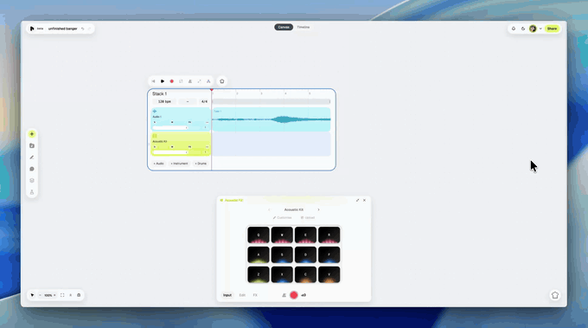Viewport: 588px width, 328px height.
Task: Click the Share button
Action: (552, 29)
